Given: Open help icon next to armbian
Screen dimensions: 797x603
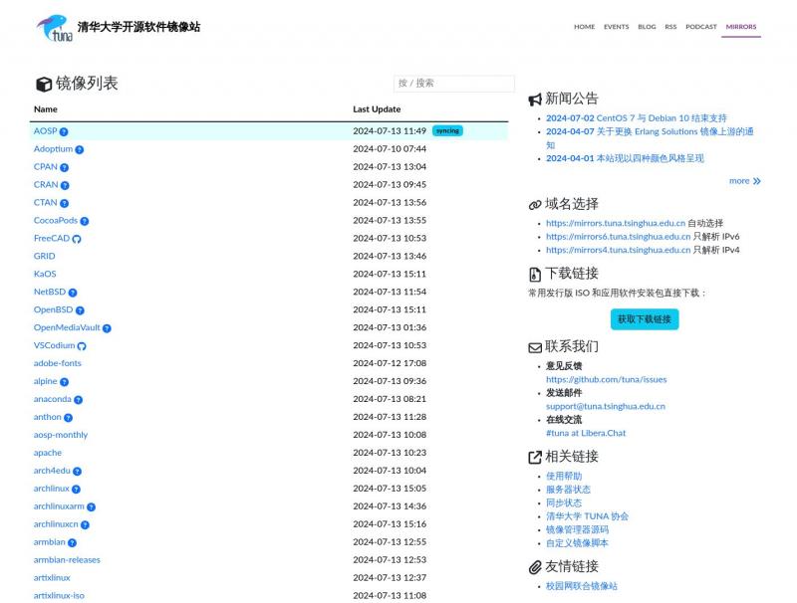Looking at the screenshot, I should tap(72, 543).
